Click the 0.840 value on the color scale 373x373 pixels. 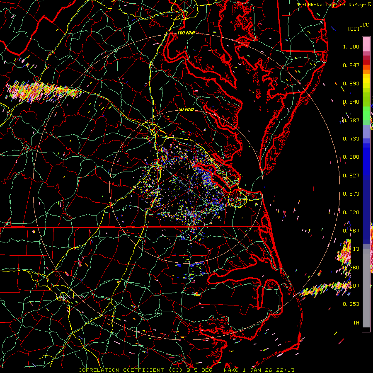(x=351, y=102)
